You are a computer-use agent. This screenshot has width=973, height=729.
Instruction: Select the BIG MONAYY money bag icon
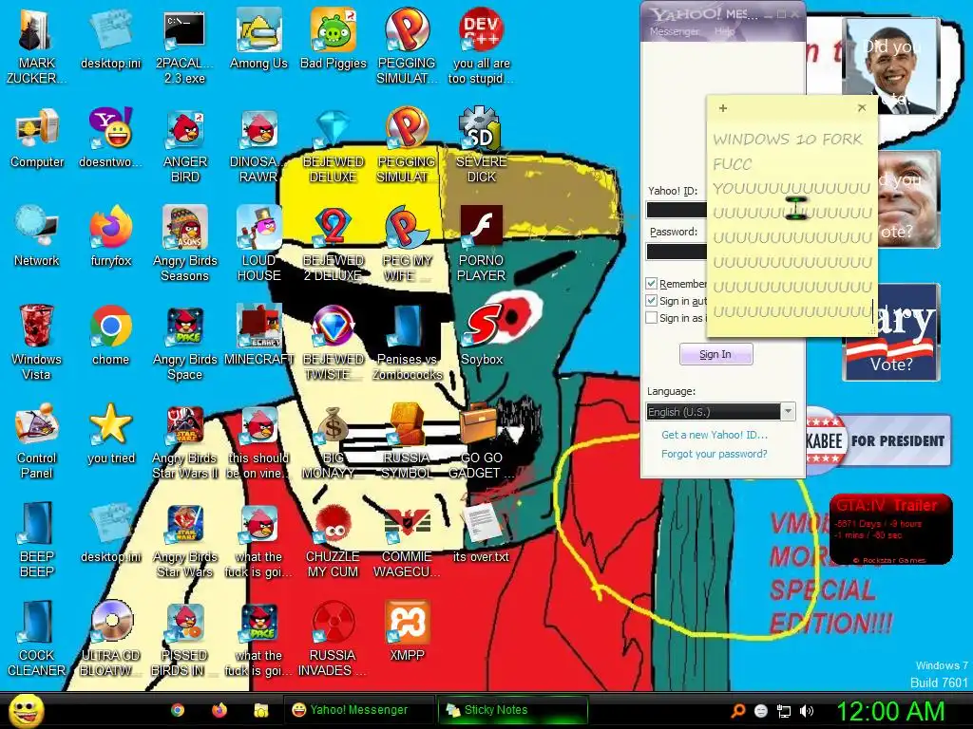(x=334, y=440)
